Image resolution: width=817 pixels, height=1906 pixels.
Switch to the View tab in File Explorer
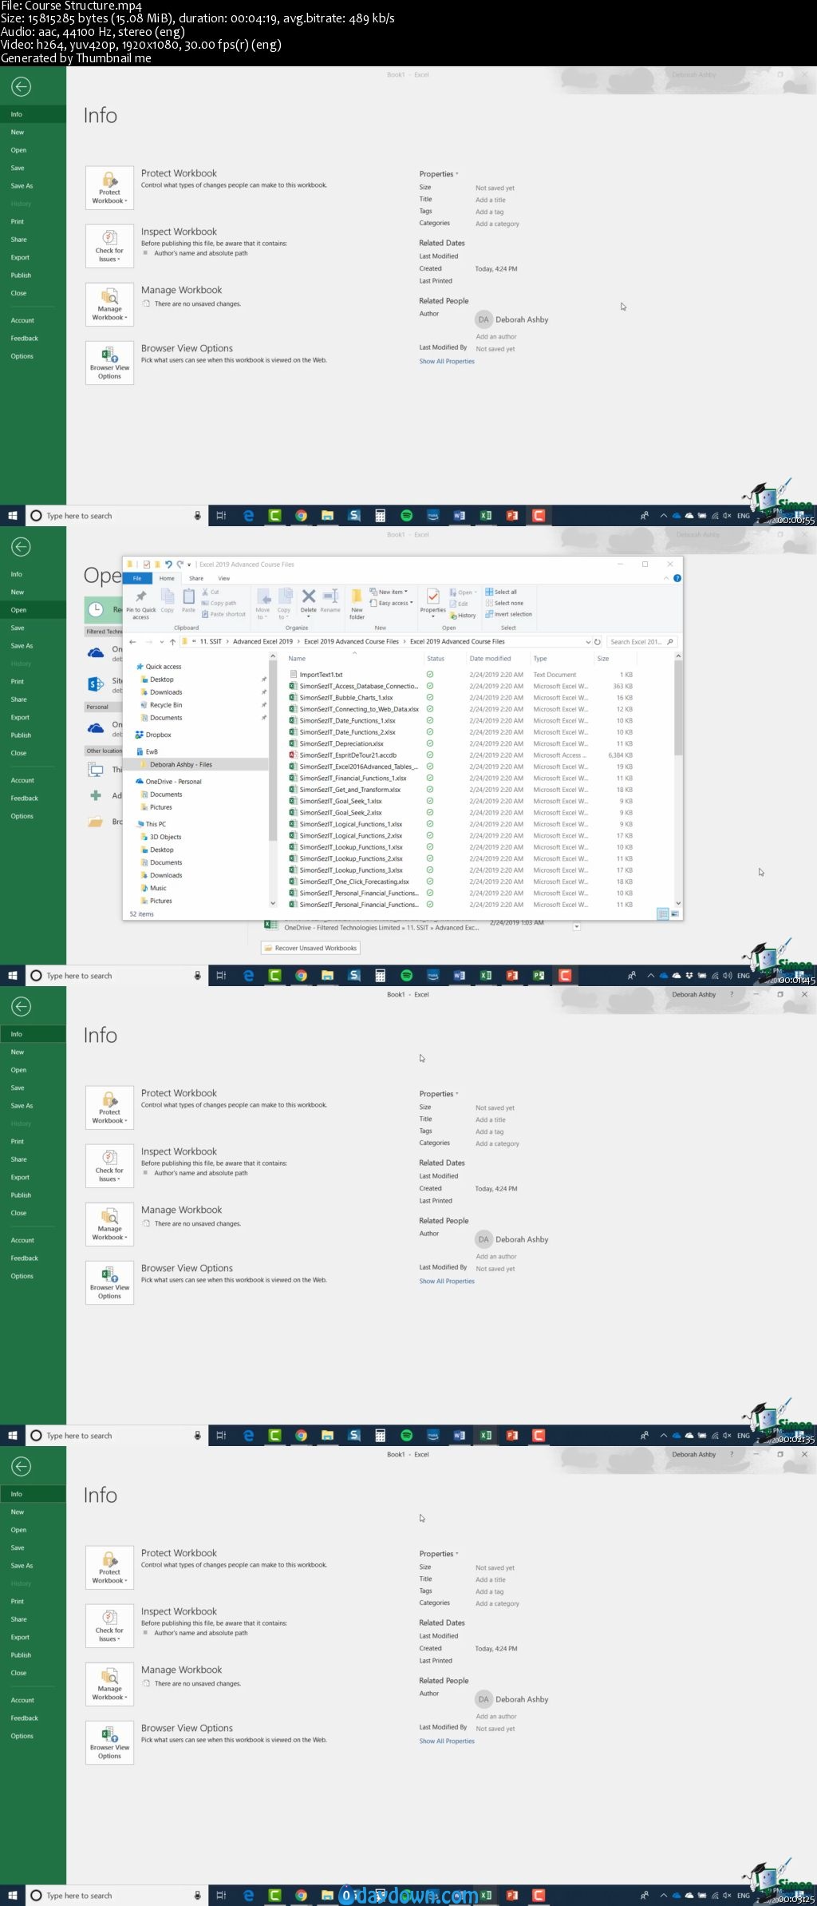pyautogui.click(x=224, y=578)
